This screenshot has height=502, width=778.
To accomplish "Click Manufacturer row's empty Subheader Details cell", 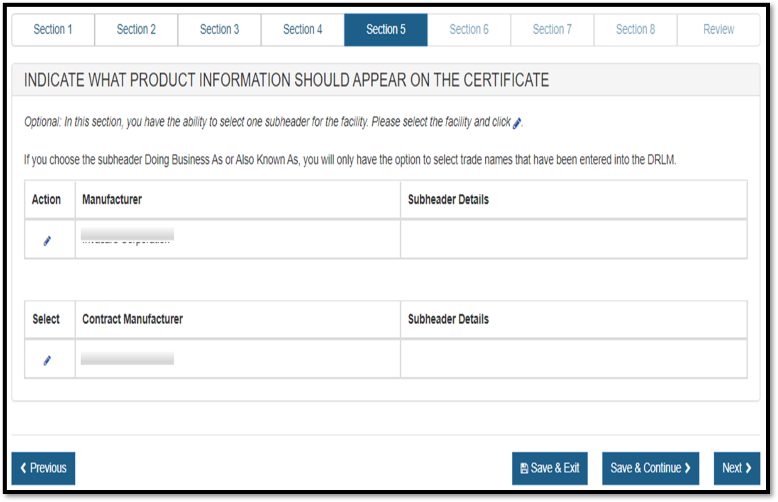I will (574, 239).
